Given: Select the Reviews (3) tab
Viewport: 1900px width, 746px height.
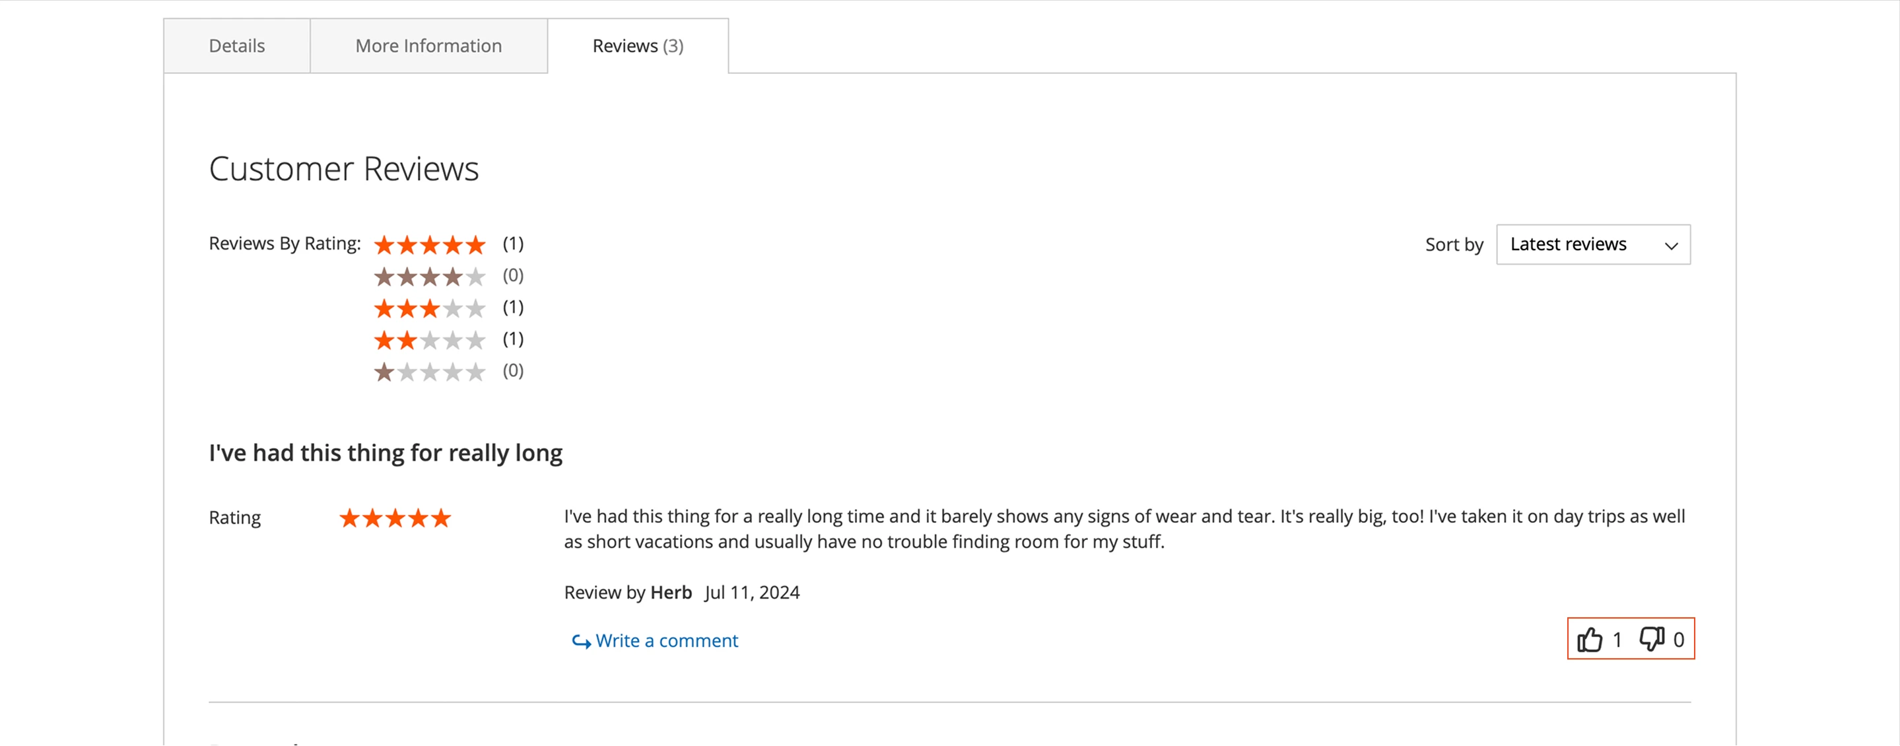Looking at the screenshot, I should (637, 45).
